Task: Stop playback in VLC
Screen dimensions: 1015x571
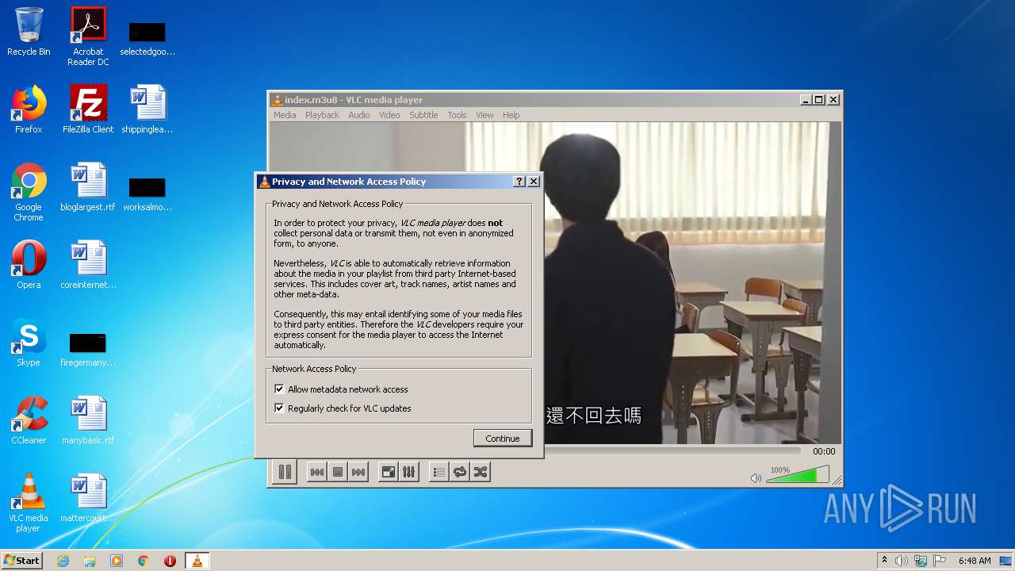Action: point(338,472)
